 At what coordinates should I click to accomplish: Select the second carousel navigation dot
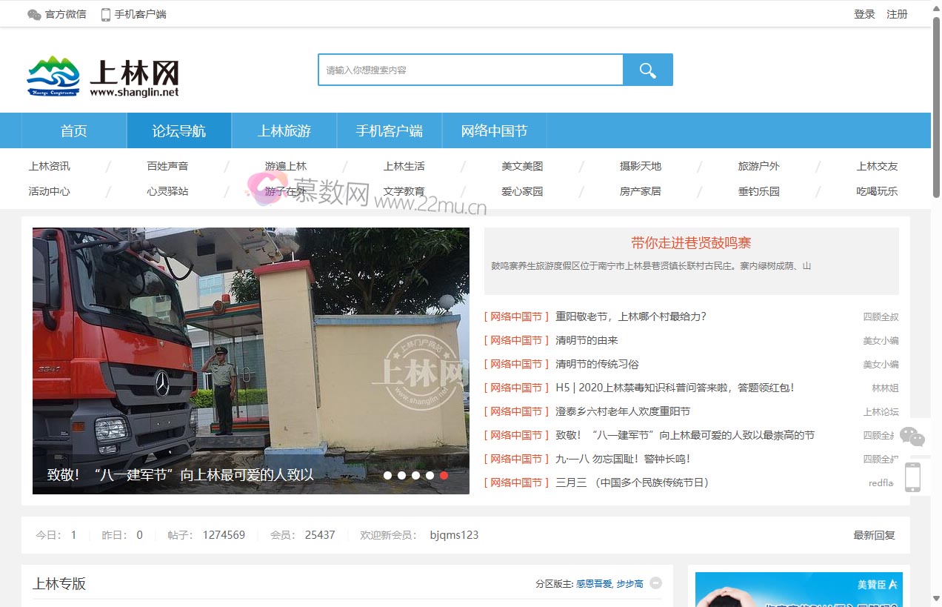[401, 475]
